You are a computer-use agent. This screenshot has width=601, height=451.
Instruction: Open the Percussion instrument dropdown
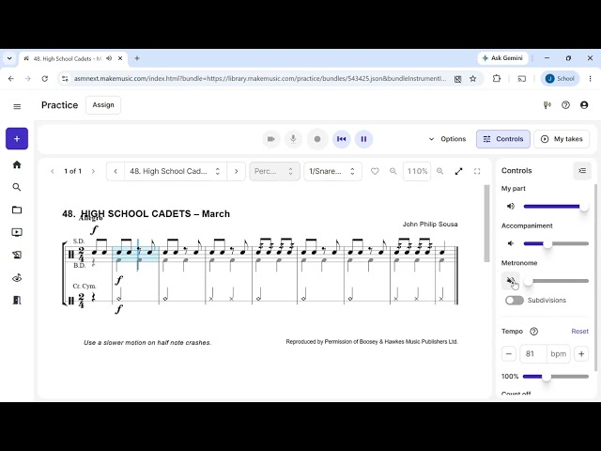[274, 171]
